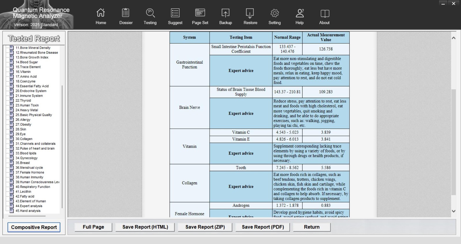Click the Backup upload icon

(225, 13)
